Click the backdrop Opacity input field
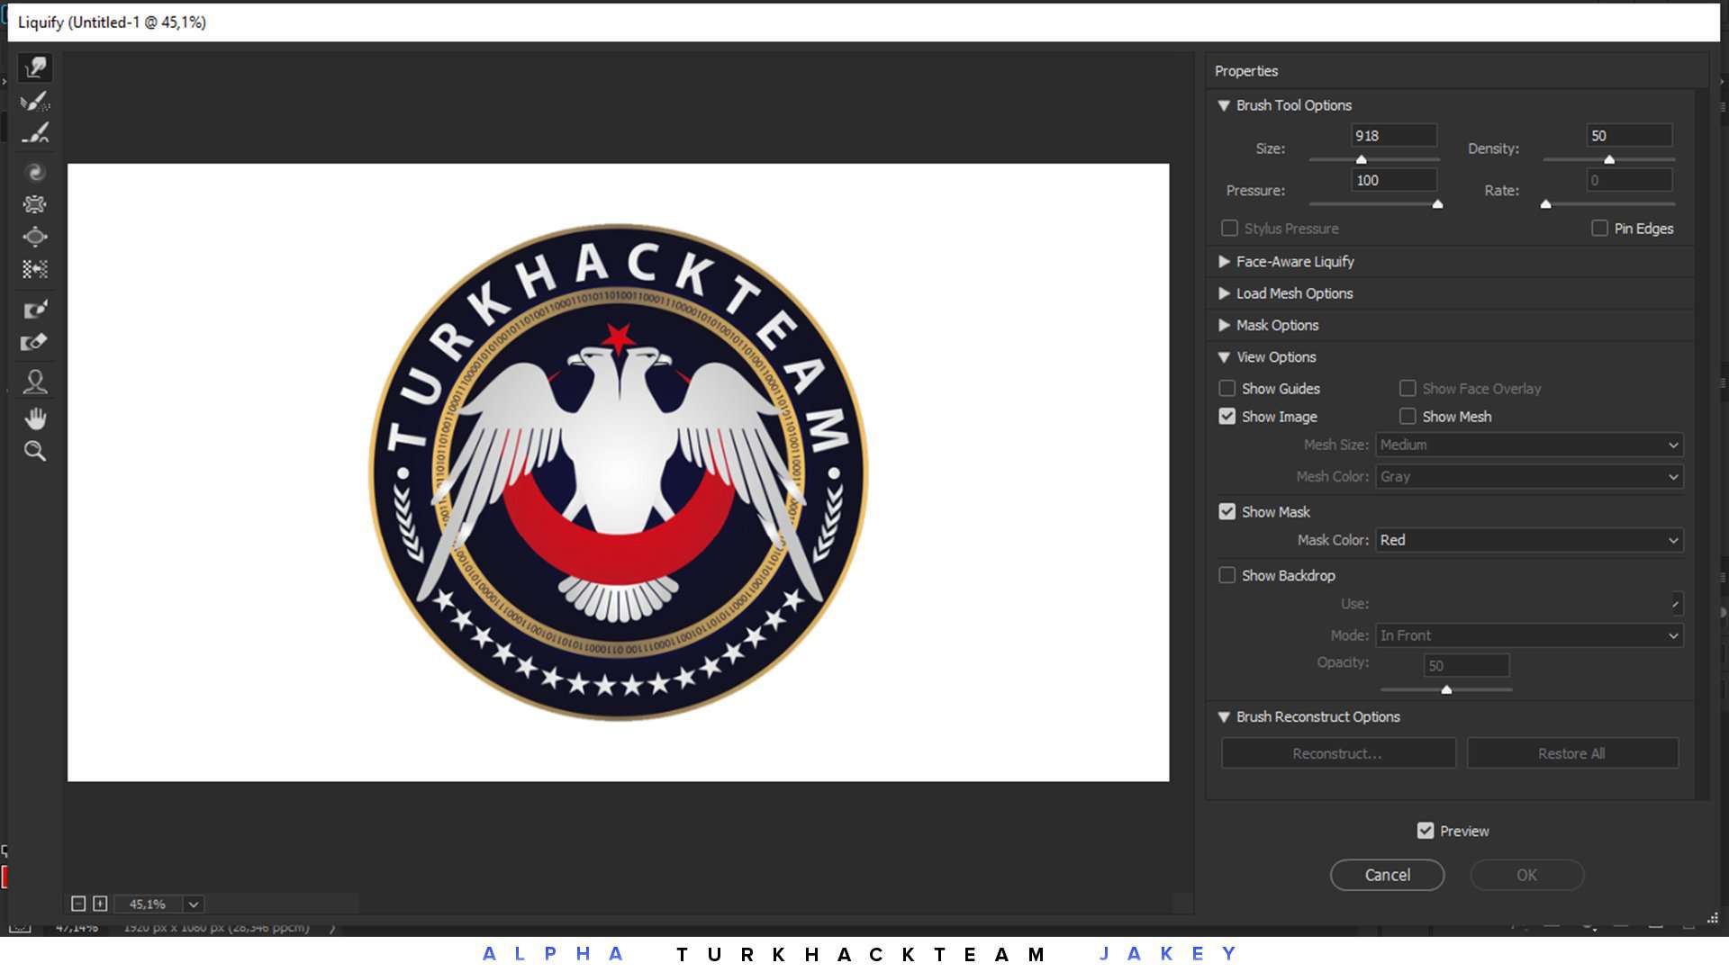Image resolution: width=1729 pixels, height=972 pixels. [1466, 666]
